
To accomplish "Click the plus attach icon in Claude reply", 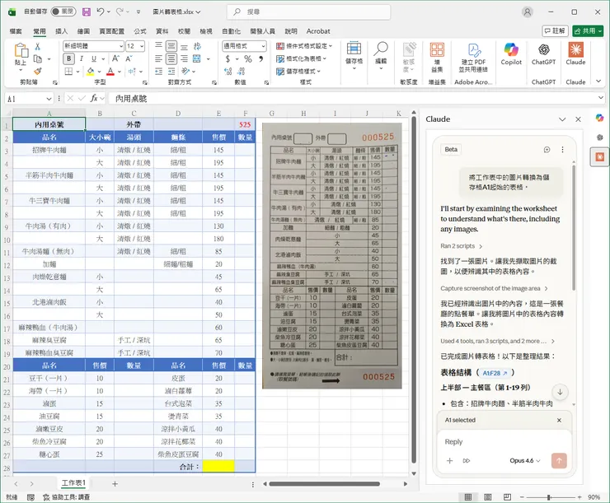I will click(450, 461).
